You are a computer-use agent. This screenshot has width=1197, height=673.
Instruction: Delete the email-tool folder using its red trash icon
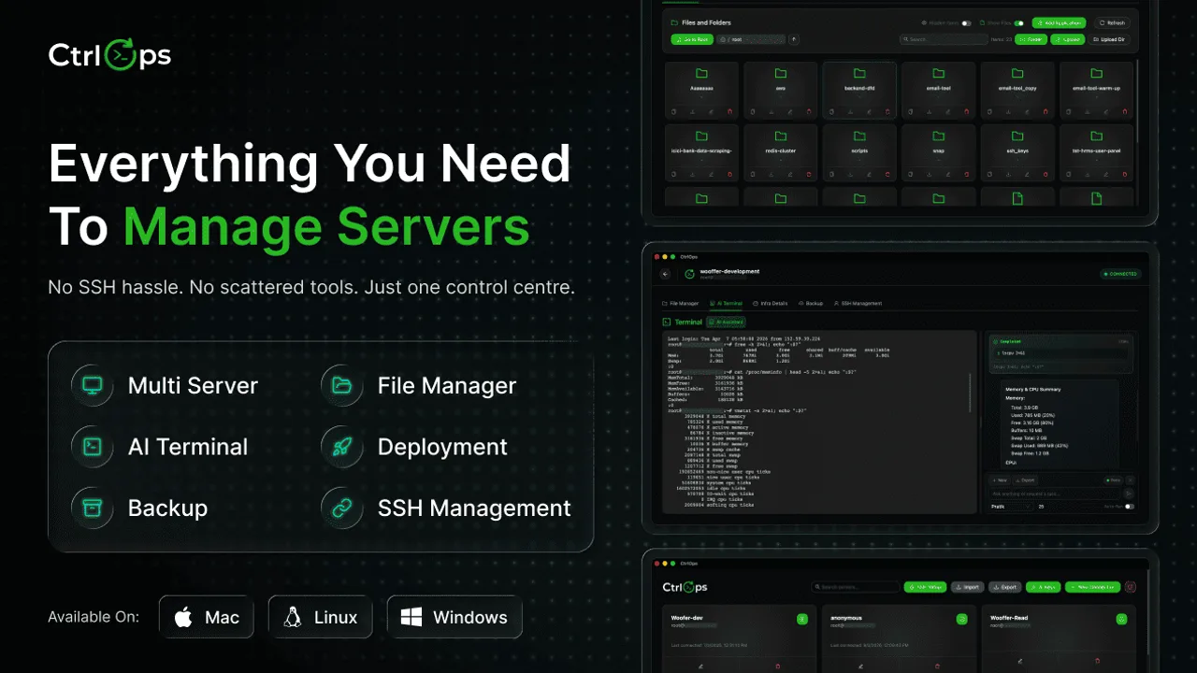966,111
